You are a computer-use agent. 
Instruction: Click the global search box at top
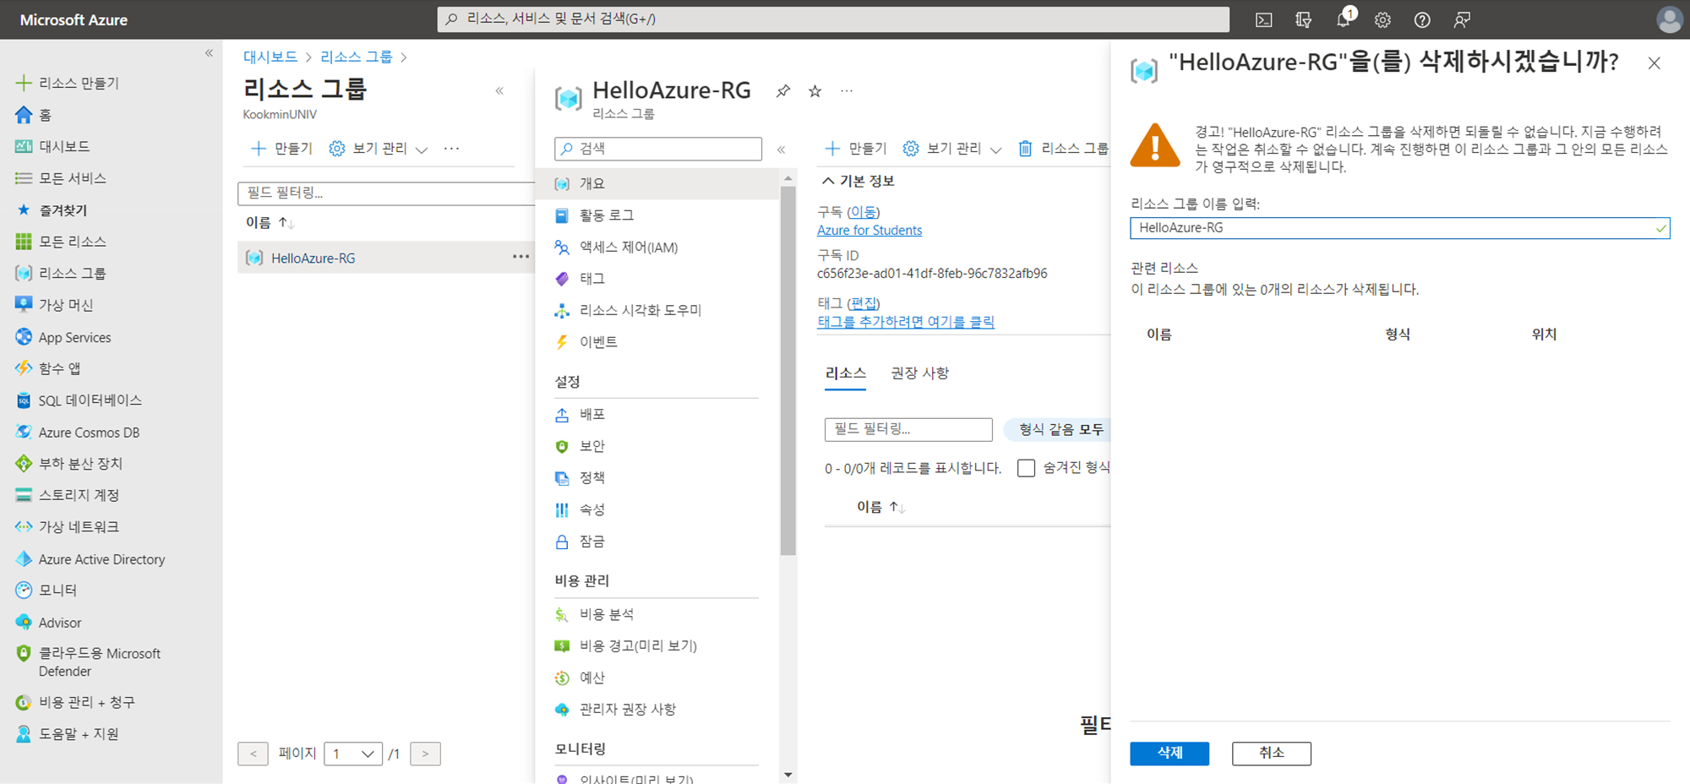833,19
